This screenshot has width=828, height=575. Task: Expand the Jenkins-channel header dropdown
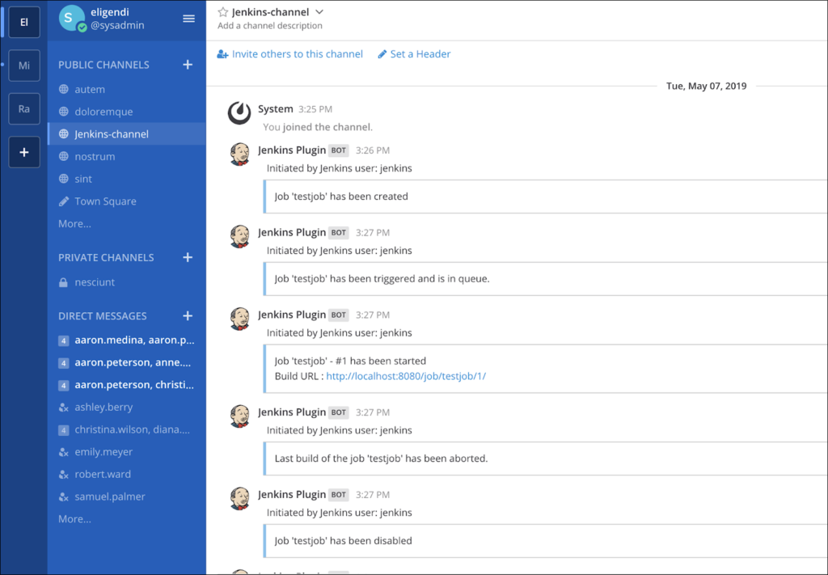[319, 11]
